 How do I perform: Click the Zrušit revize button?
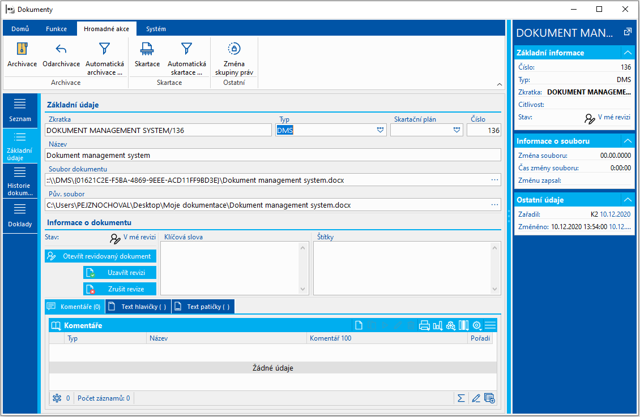click(120, 289)
